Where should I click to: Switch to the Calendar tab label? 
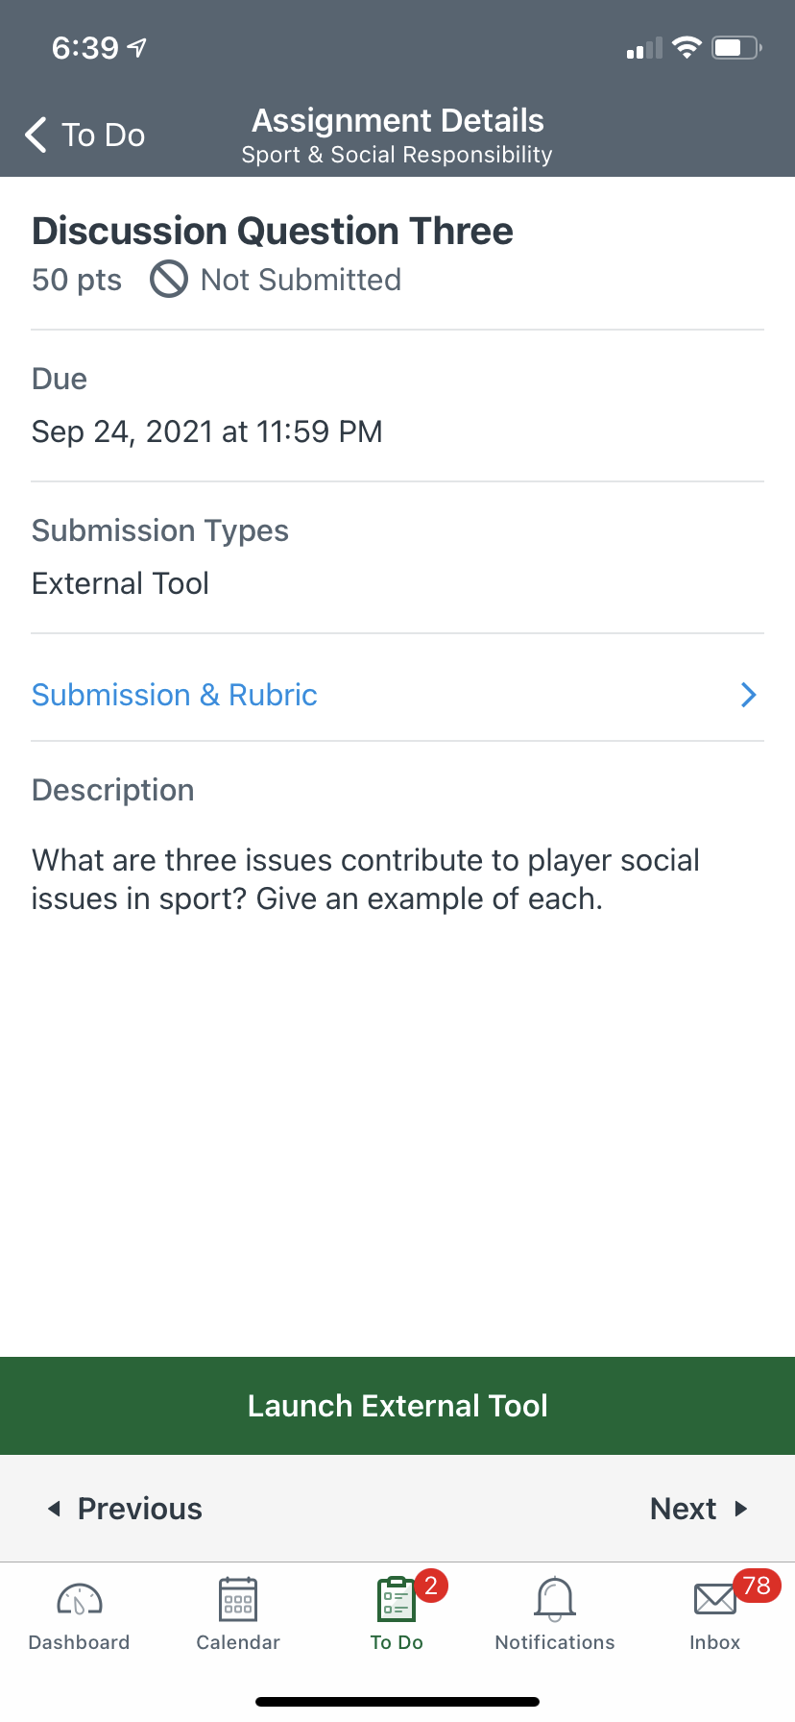(x=238, y=1642)
